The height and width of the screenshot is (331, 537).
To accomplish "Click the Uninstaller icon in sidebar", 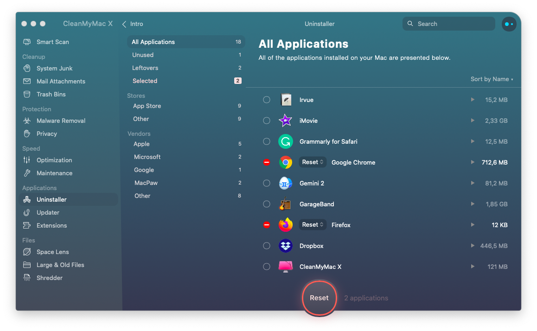I will [27, 199].
